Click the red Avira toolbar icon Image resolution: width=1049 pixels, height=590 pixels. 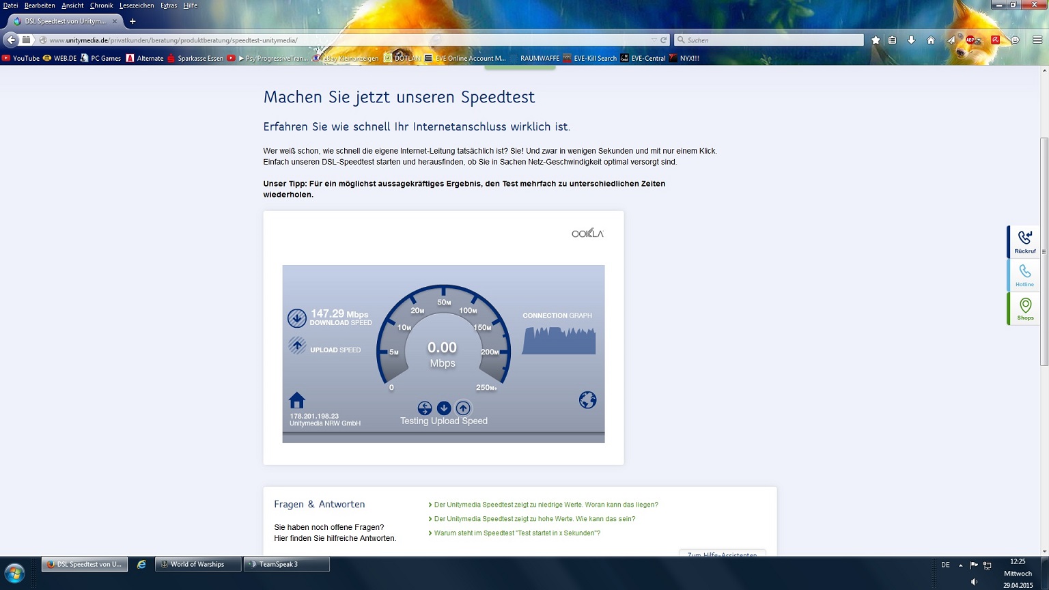996,40
